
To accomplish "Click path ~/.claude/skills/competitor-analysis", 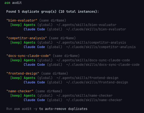I will [x=101, y=47].
